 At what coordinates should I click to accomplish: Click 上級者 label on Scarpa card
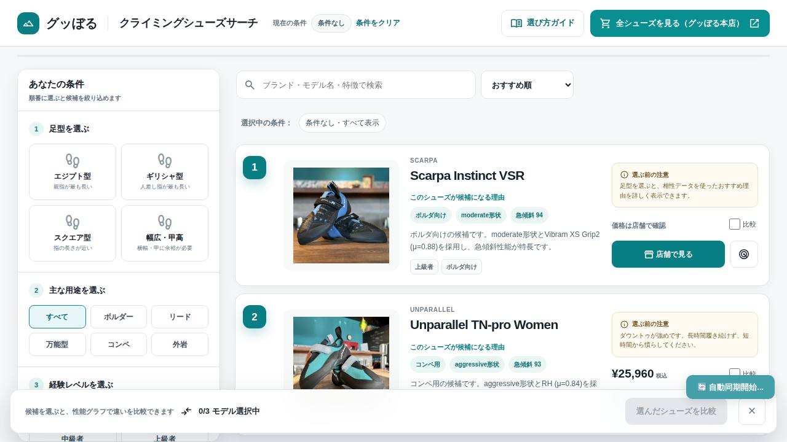pyautogui.click(x=424, y=267)
